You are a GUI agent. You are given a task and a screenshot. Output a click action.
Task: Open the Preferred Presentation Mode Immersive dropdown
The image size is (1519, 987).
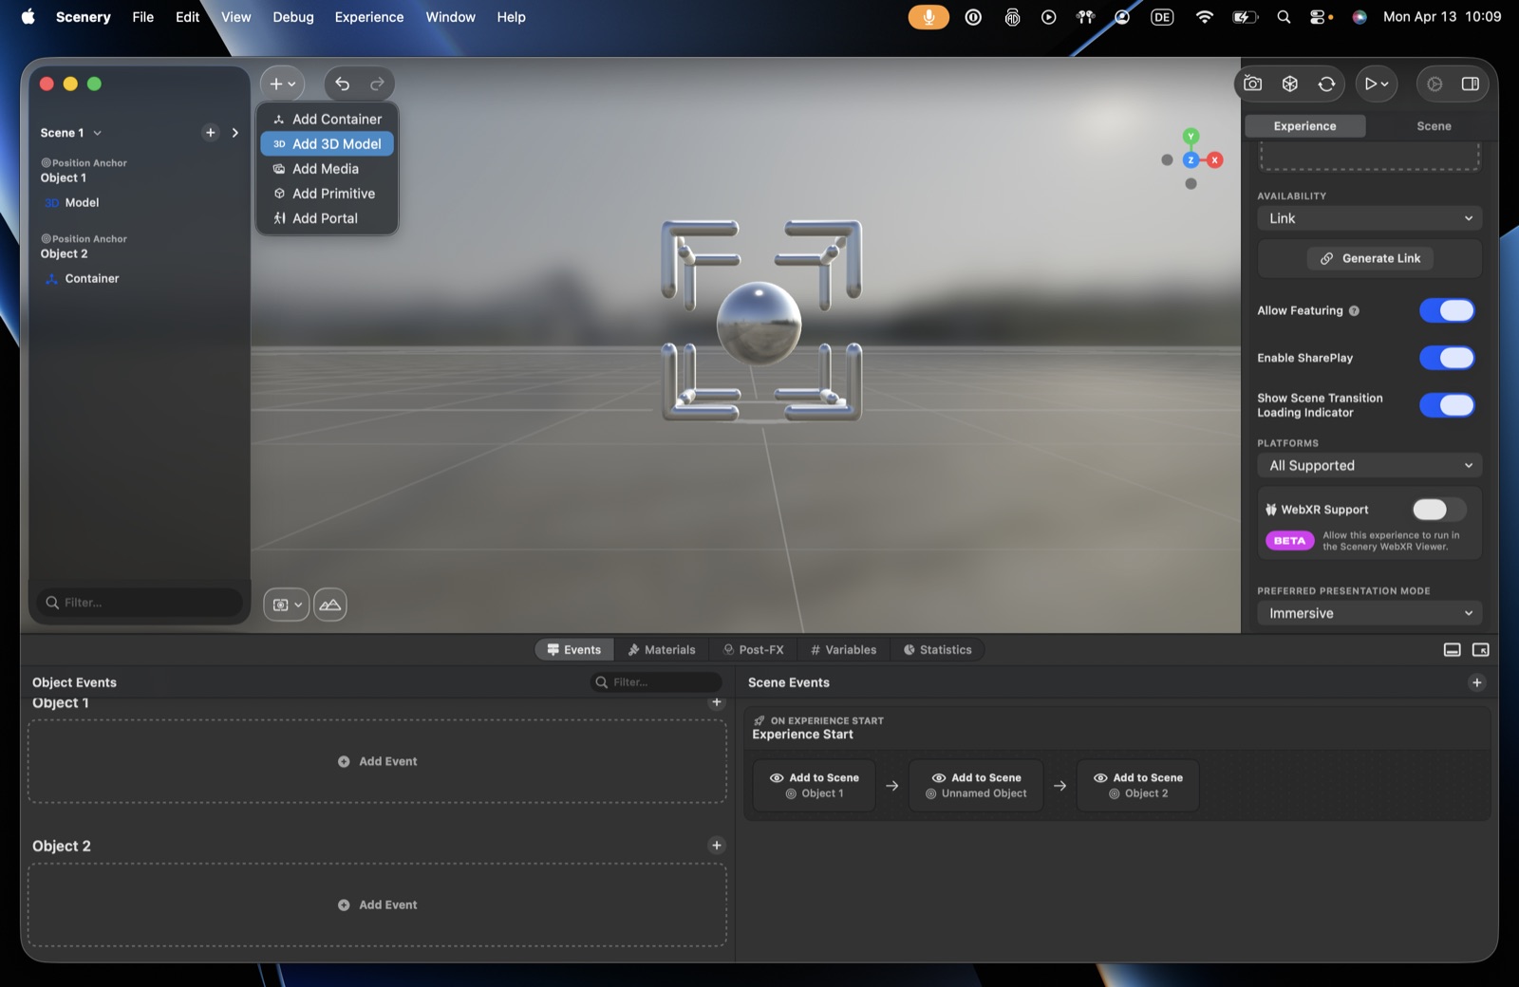[x=1369, y=613]
